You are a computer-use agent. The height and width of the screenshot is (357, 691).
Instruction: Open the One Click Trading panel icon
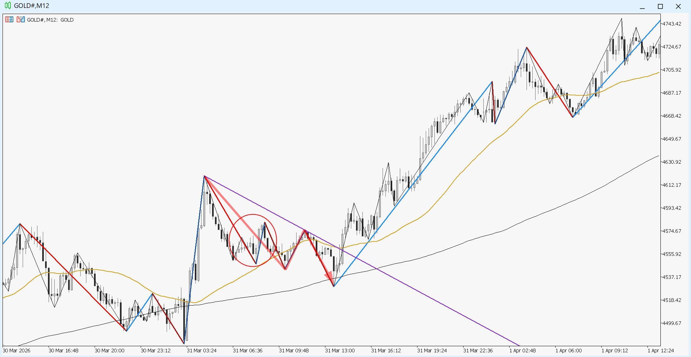(9, 19)
